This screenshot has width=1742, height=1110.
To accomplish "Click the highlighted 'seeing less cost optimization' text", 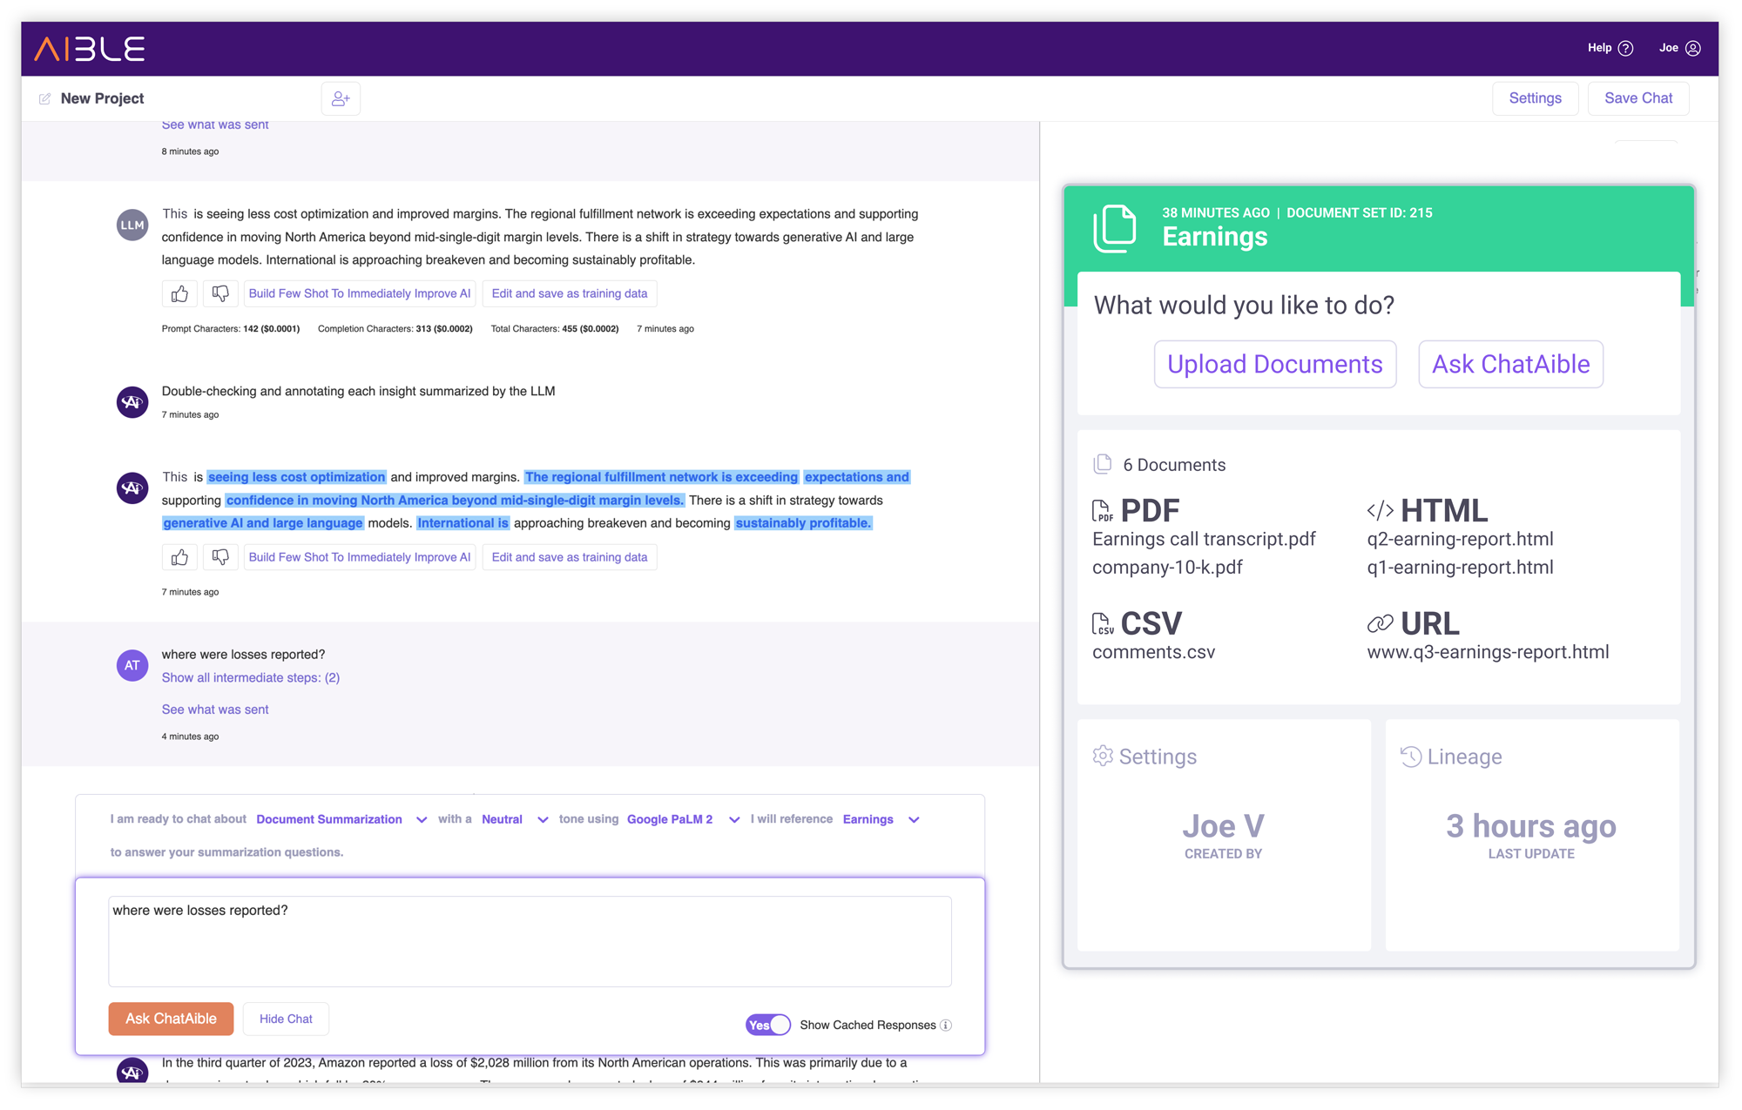I will (296, 477).
